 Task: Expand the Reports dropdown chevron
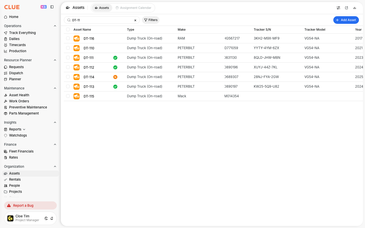24,129
